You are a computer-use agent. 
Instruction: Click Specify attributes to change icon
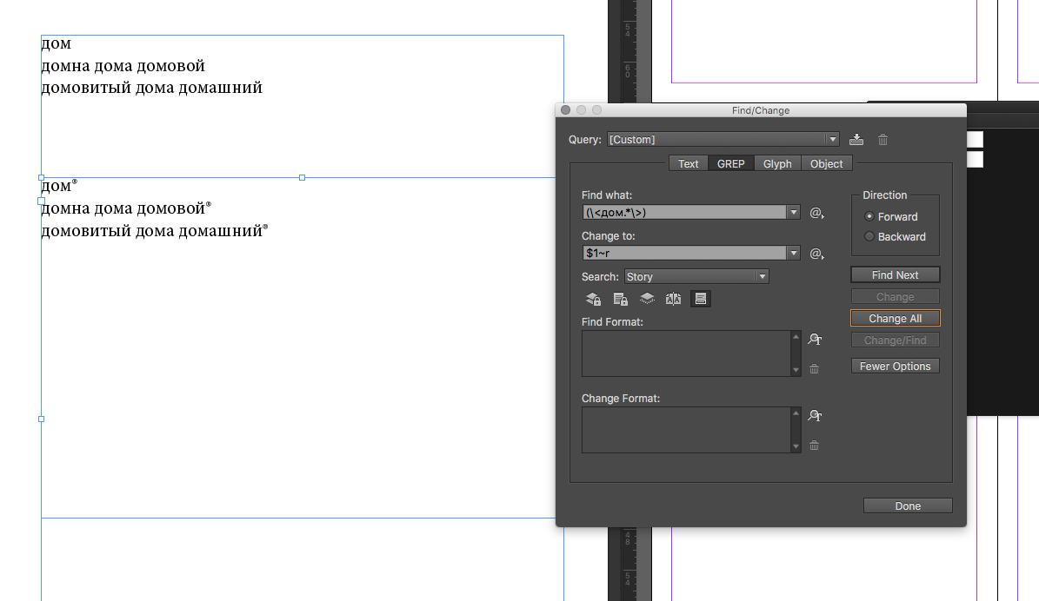[x=815, y=416]
